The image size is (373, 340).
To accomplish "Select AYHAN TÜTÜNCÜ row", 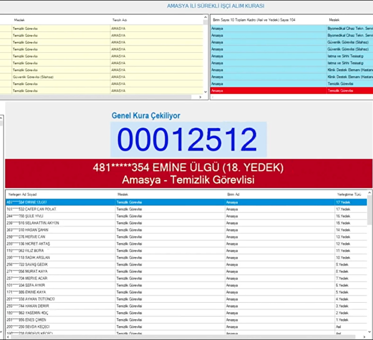I will [186, 299].
